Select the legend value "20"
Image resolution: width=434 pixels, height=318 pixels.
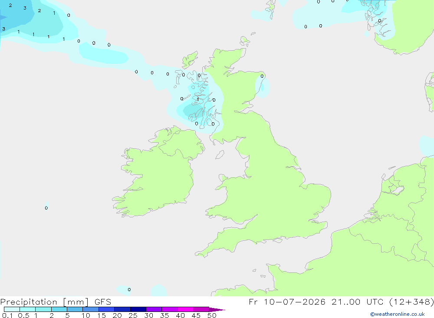(117, 315)
